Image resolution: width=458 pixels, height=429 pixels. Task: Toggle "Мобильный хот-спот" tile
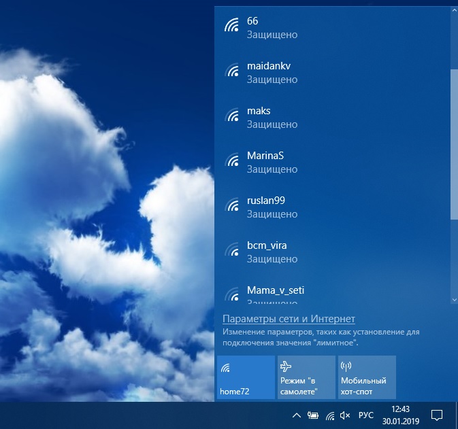(x=367, y=377)
